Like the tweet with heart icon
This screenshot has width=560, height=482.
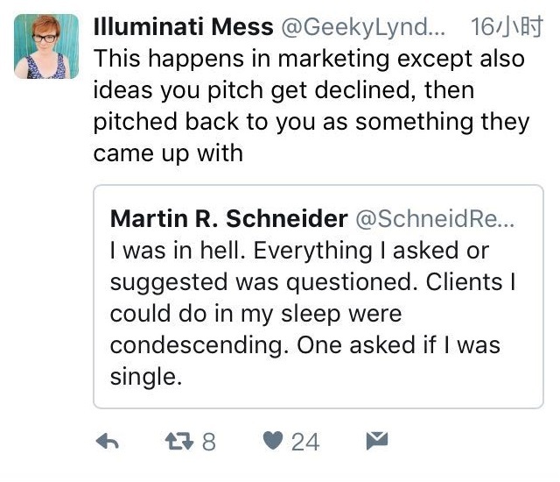tap(274, 442)
